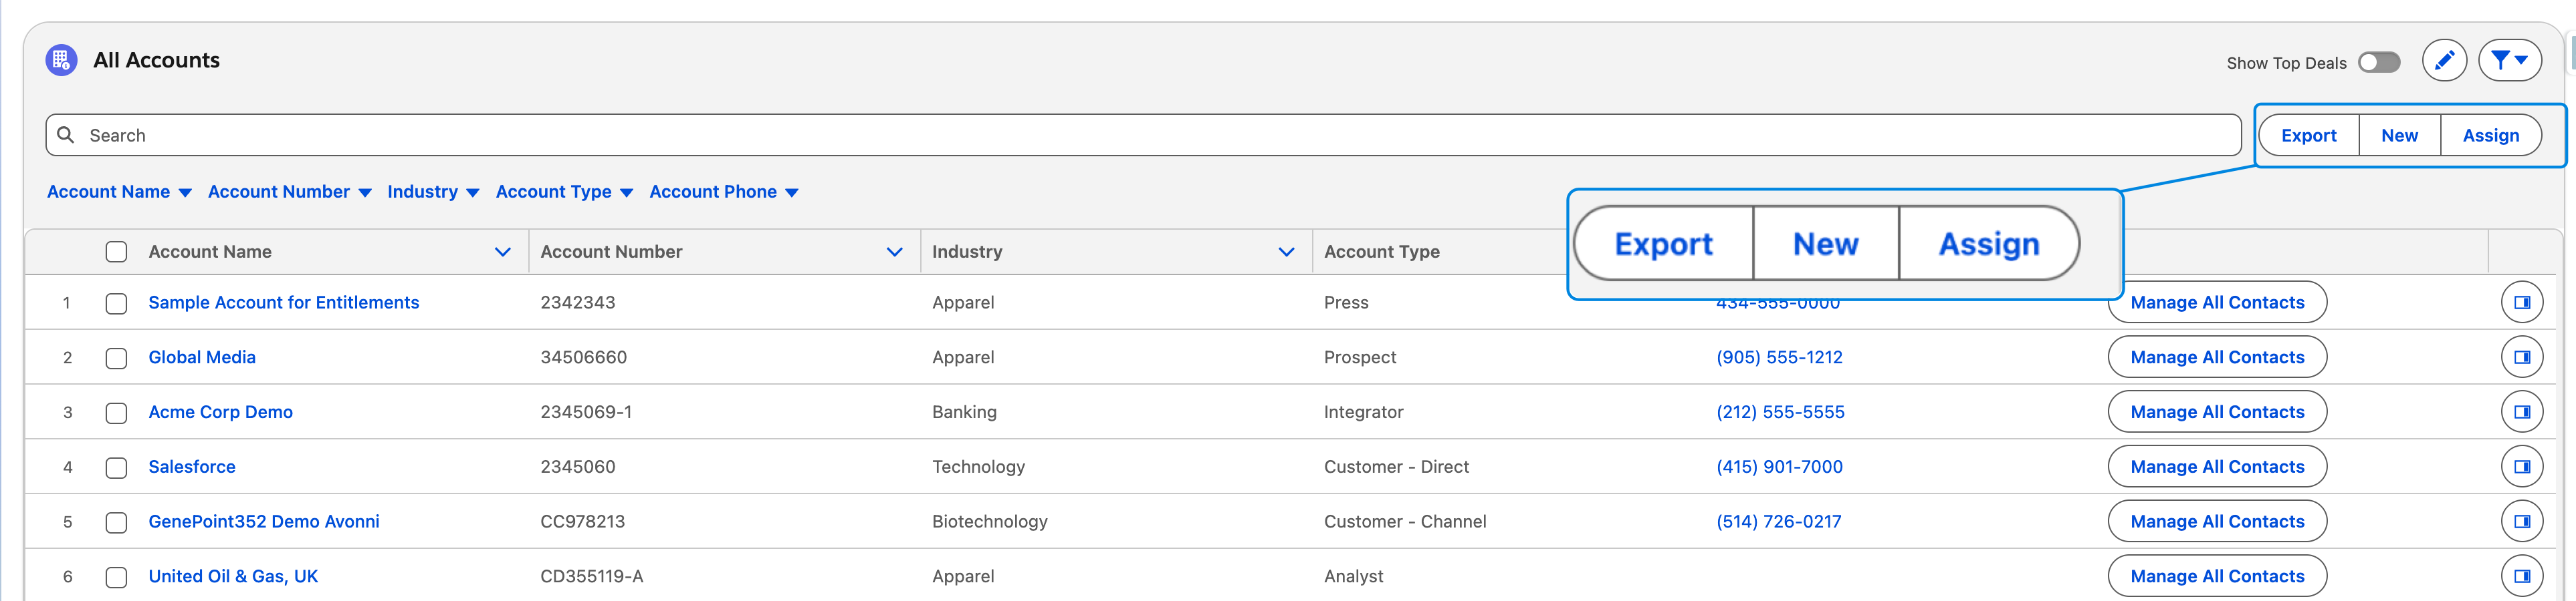Click the All Accounts building icon
The width and height of the screenshot is (2576, 601).
tap(61, 60)
